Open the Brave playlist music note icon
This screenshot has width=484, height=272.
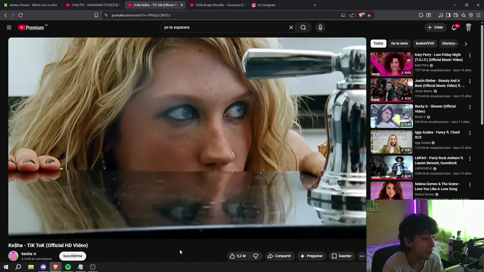[x=441, y=15]
